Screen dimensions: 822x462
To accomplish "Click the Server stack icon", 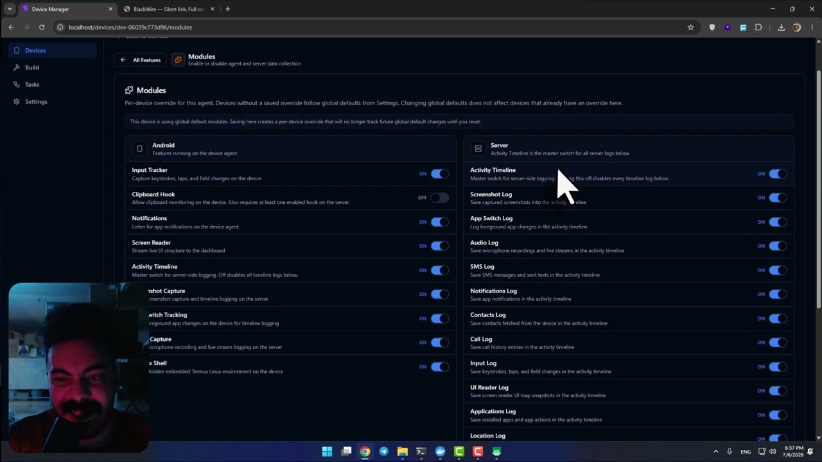I will [x=478, y=149].
